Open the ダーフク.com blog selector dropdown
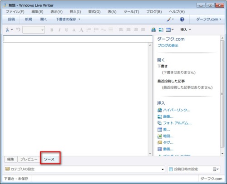227x184 pixels. (x=208, y=19)
